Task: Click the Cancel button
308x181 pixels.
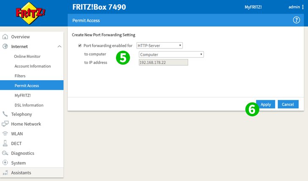Action: [x=288, y=104]
